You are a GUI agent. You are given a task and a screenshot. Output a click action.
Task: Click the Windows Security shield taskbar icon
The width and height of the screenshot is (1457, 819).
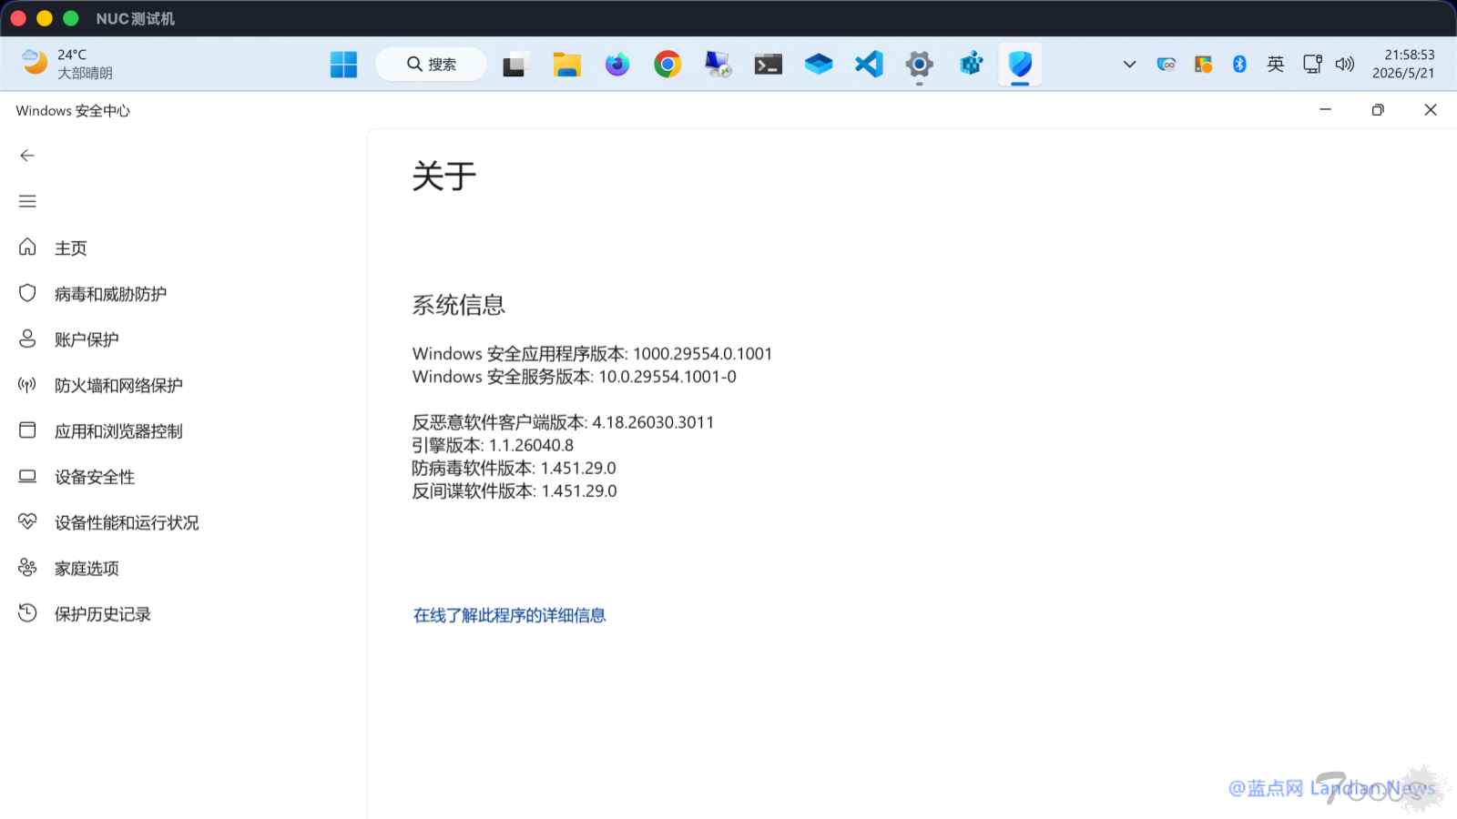(x=1020, y=65)
